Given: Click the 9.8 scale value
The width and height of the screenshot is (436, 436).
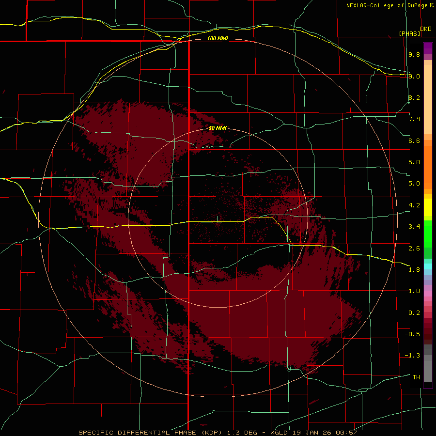Looking at the screenshot, I should pyautogui.click(x=414, y=54).
